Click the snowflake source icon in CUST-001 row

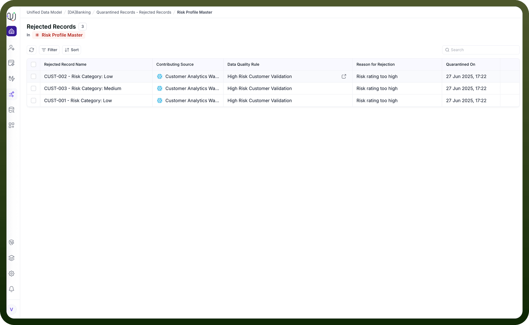point(160,101)
